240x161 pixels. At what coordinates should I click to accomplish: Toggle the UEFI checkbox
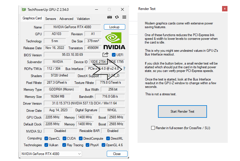click(114, 55)
